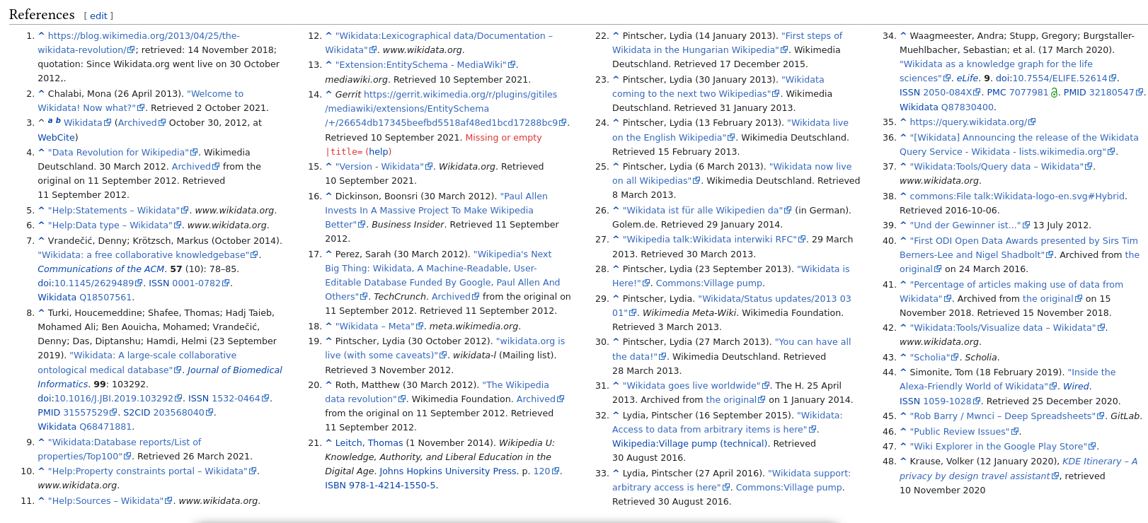Open 'Communications of the ACM' link

[x=101, y=269]
